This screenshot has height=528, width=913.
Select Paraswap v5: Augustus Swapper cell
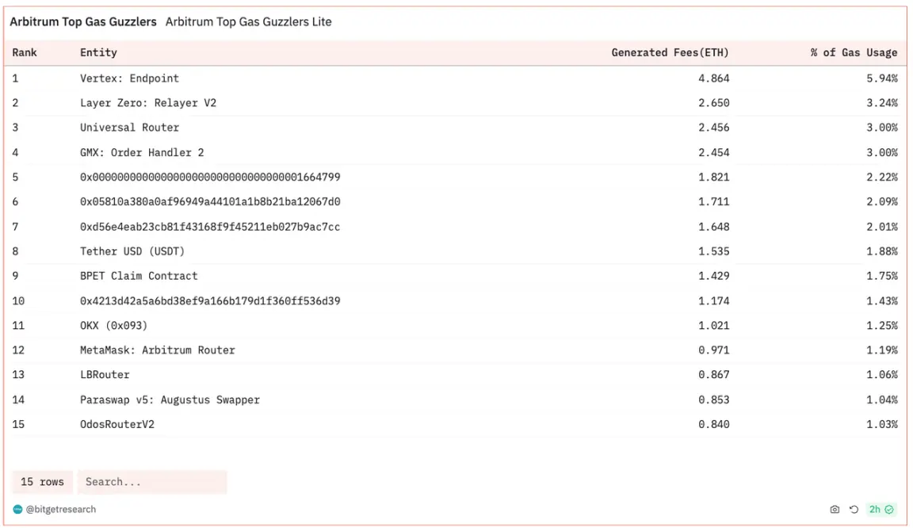tap(170, 400)
